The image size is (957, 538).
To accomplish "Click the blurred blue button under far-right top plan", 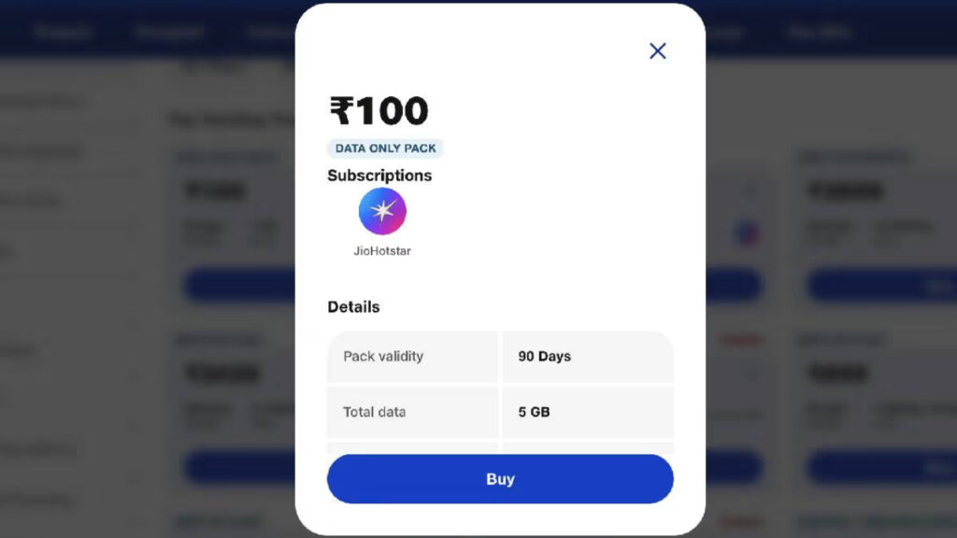I will click(x=882, y=285).
